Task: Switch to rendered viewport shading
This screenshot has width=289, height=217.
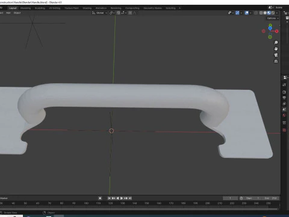Action: (x=273, y=13)
